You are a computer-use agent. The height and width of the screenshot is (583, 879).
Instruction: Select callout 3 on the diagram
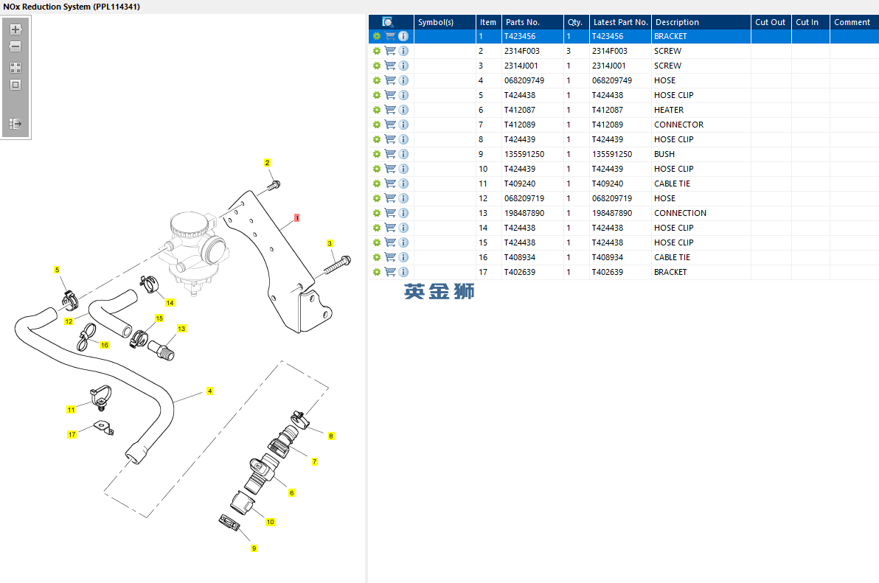click(330, 244)
